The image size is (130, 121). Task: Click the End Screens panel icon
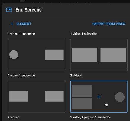9,10
